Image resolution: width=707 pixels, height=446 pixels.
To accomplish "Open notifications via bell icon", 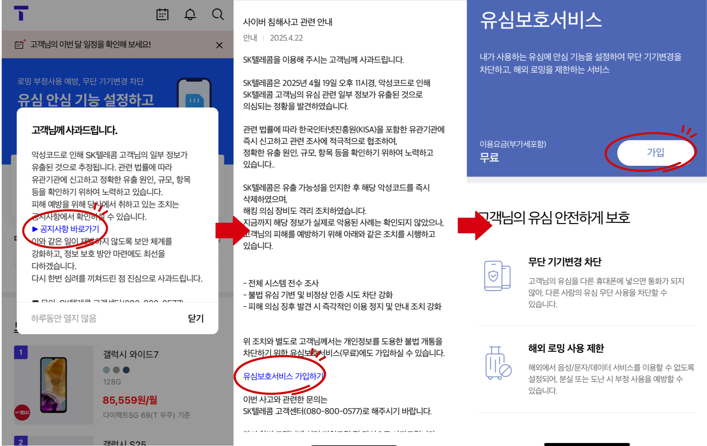I will (190, 14).
